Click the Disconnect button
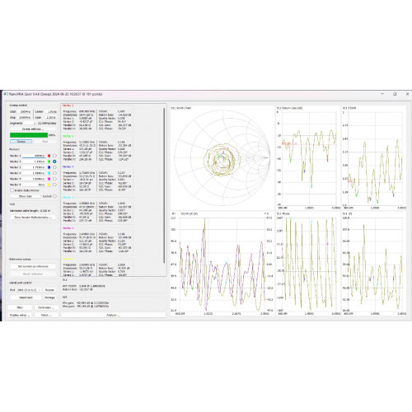The width and height of the screenshot is (412, 412). click(x=26, y=297)
